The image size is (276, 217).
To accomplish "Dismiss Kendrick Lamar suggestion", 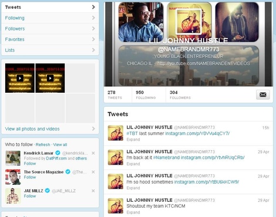I will tap(93, 153).
